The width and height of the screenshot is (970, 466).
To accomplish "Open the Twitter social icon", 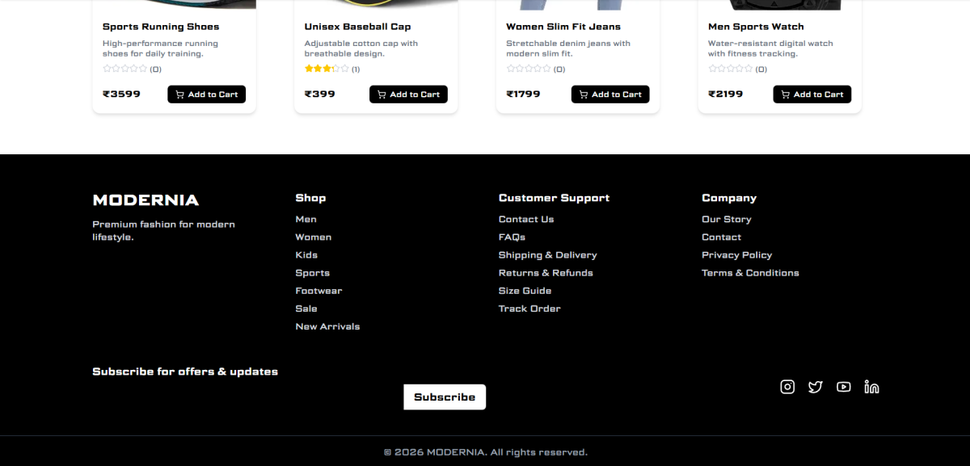I will pos(815,387).
